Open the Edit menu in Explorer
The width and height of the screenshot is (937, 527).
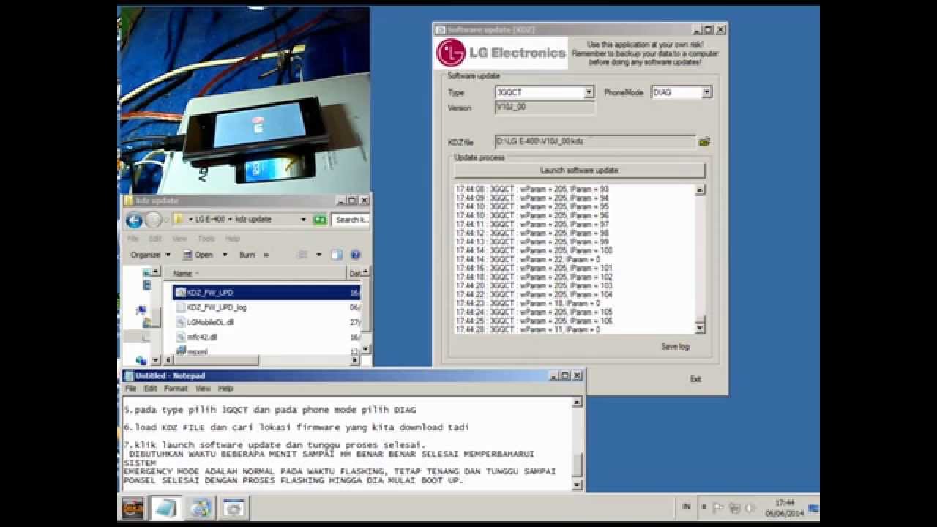155,239
